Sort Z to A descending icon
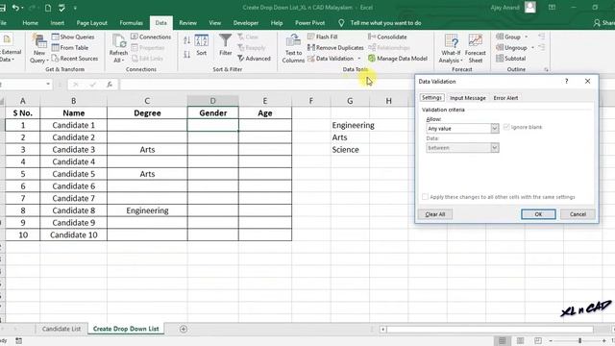 187,54
